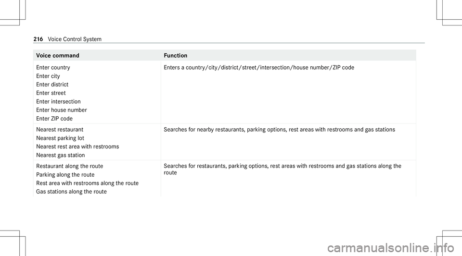Select the 'Enter country' voice command text
This screenshot has width=462, height=256.
[53, 68]
